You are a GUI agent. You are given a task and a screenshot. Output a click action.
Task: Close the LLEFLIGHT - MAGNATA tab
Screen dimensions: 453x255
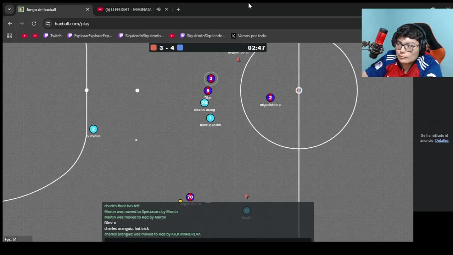[x=166, y=10]
